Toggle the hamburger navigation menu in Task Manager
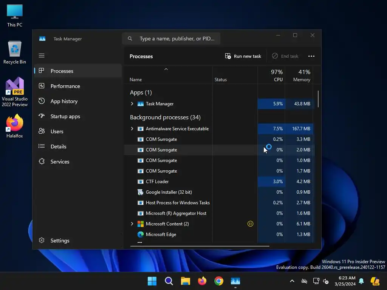The height and width of the screenshot is (290, 387). tap(42, 56)
